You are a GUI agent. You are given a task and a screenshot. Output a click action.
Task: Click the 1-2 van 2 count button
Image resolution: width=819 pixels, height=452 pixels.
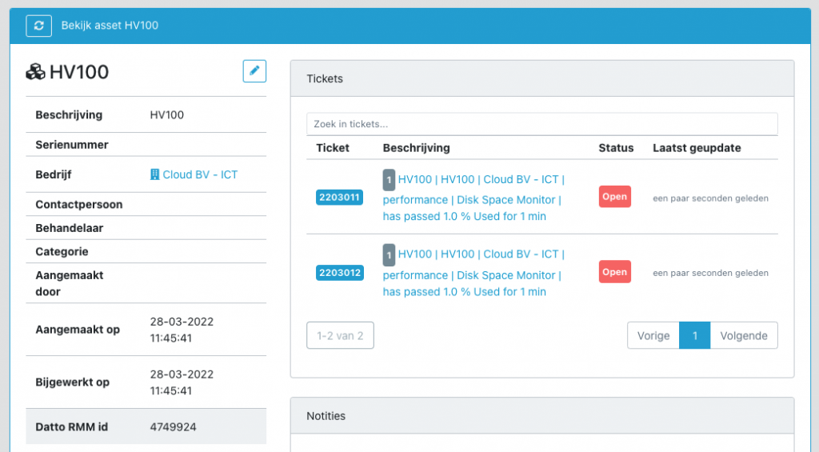pyautogui.click(x=340, y=335)
